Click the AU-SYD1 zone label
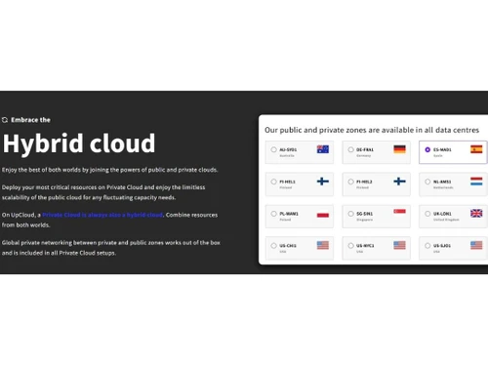The width and height of the screenshot is (488, 366). tap(288, 149)
